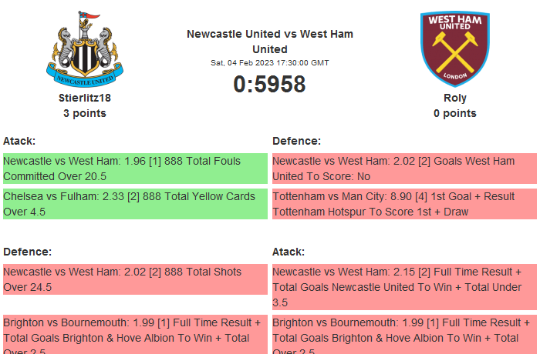Viewport: 540px width, 354px height.
Task: Select Chelsea vs Fulham Yellow Cards bet
Action: pos(135,204)
